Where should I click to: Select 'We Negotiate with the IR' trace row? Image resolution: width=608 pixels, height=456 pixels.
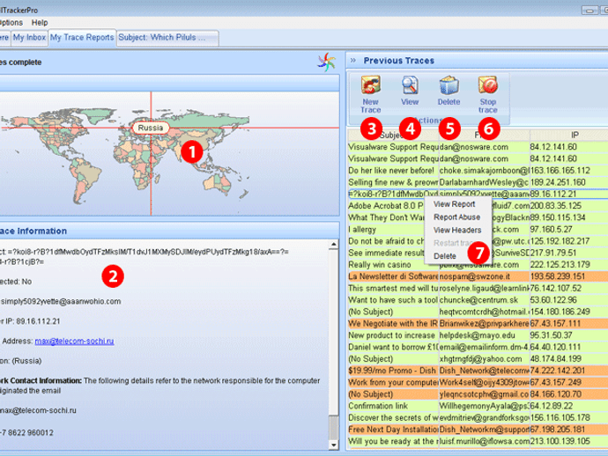click(x=478, y=323)
